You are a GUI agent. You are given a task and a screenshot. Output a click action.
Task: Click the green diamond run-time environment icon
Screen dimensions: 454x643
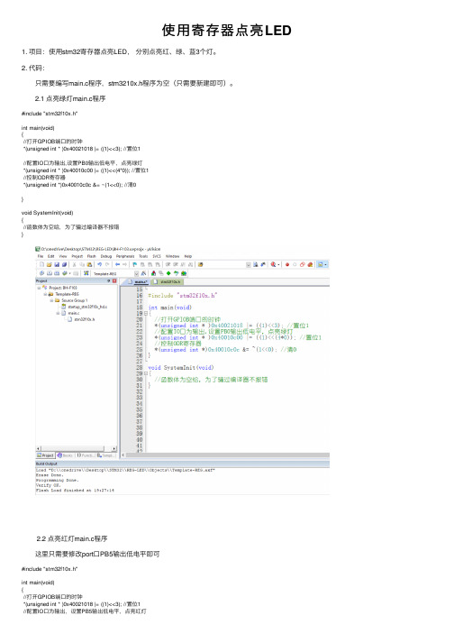168,273
